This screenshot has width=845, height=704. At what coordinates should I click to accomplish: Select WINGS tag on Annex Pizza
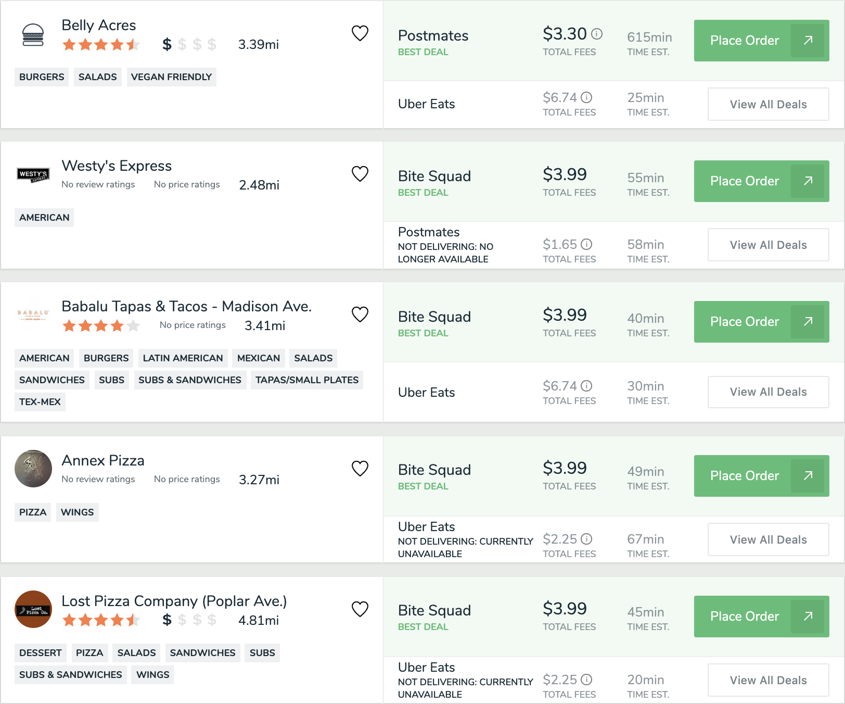(78, 512)
